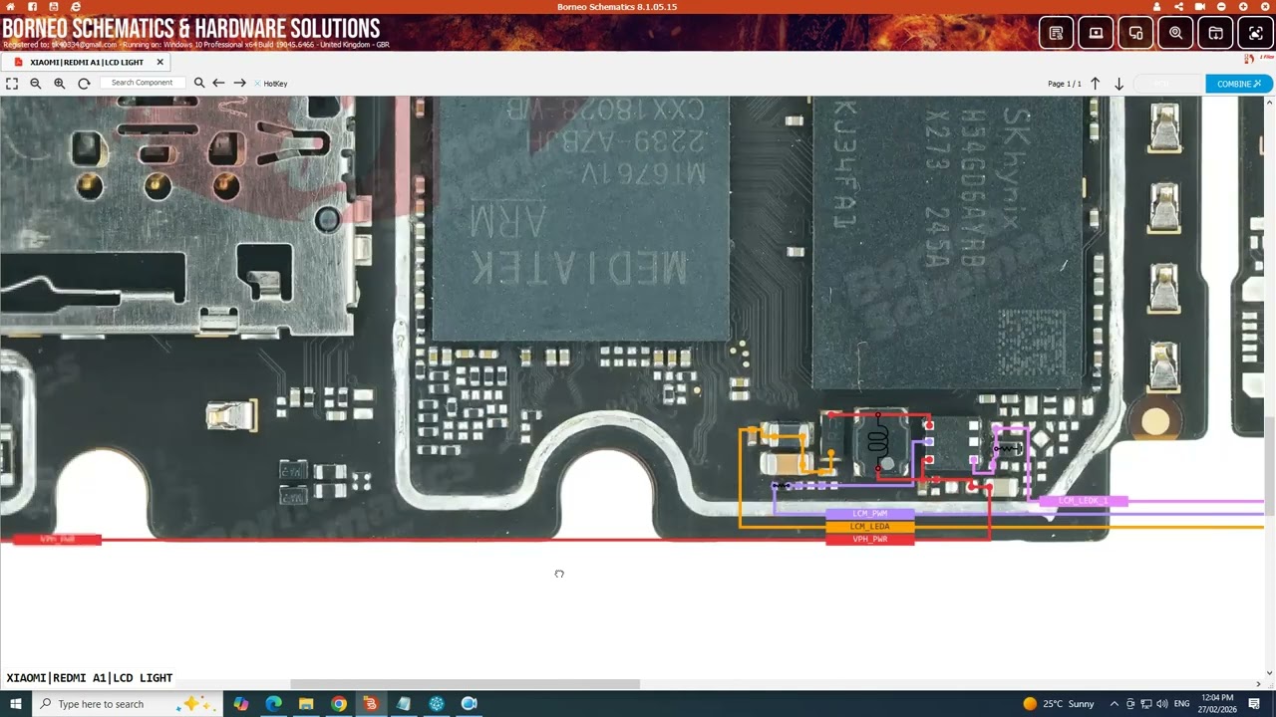
Task: Open the notes document icon in top-right toolbar
Action: 1056,33
